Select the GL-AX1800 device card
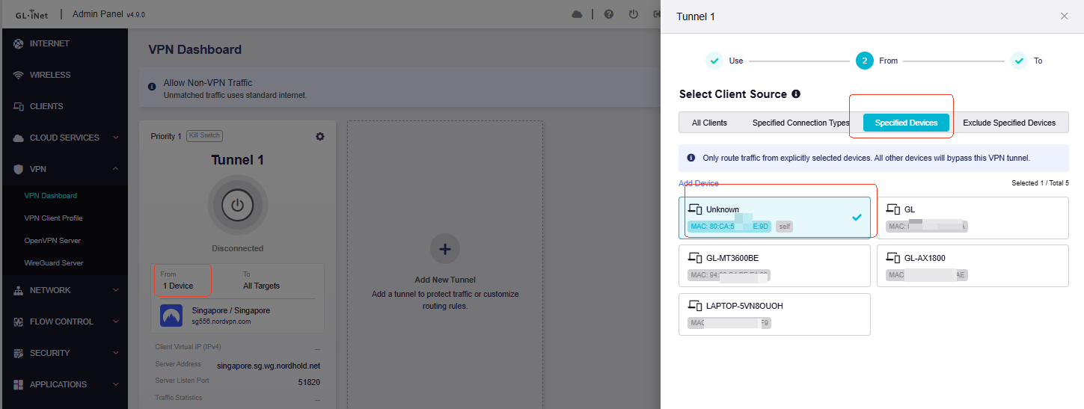Image resolution: width=1084 pixels, height=409 pixels. click(973, 265)
